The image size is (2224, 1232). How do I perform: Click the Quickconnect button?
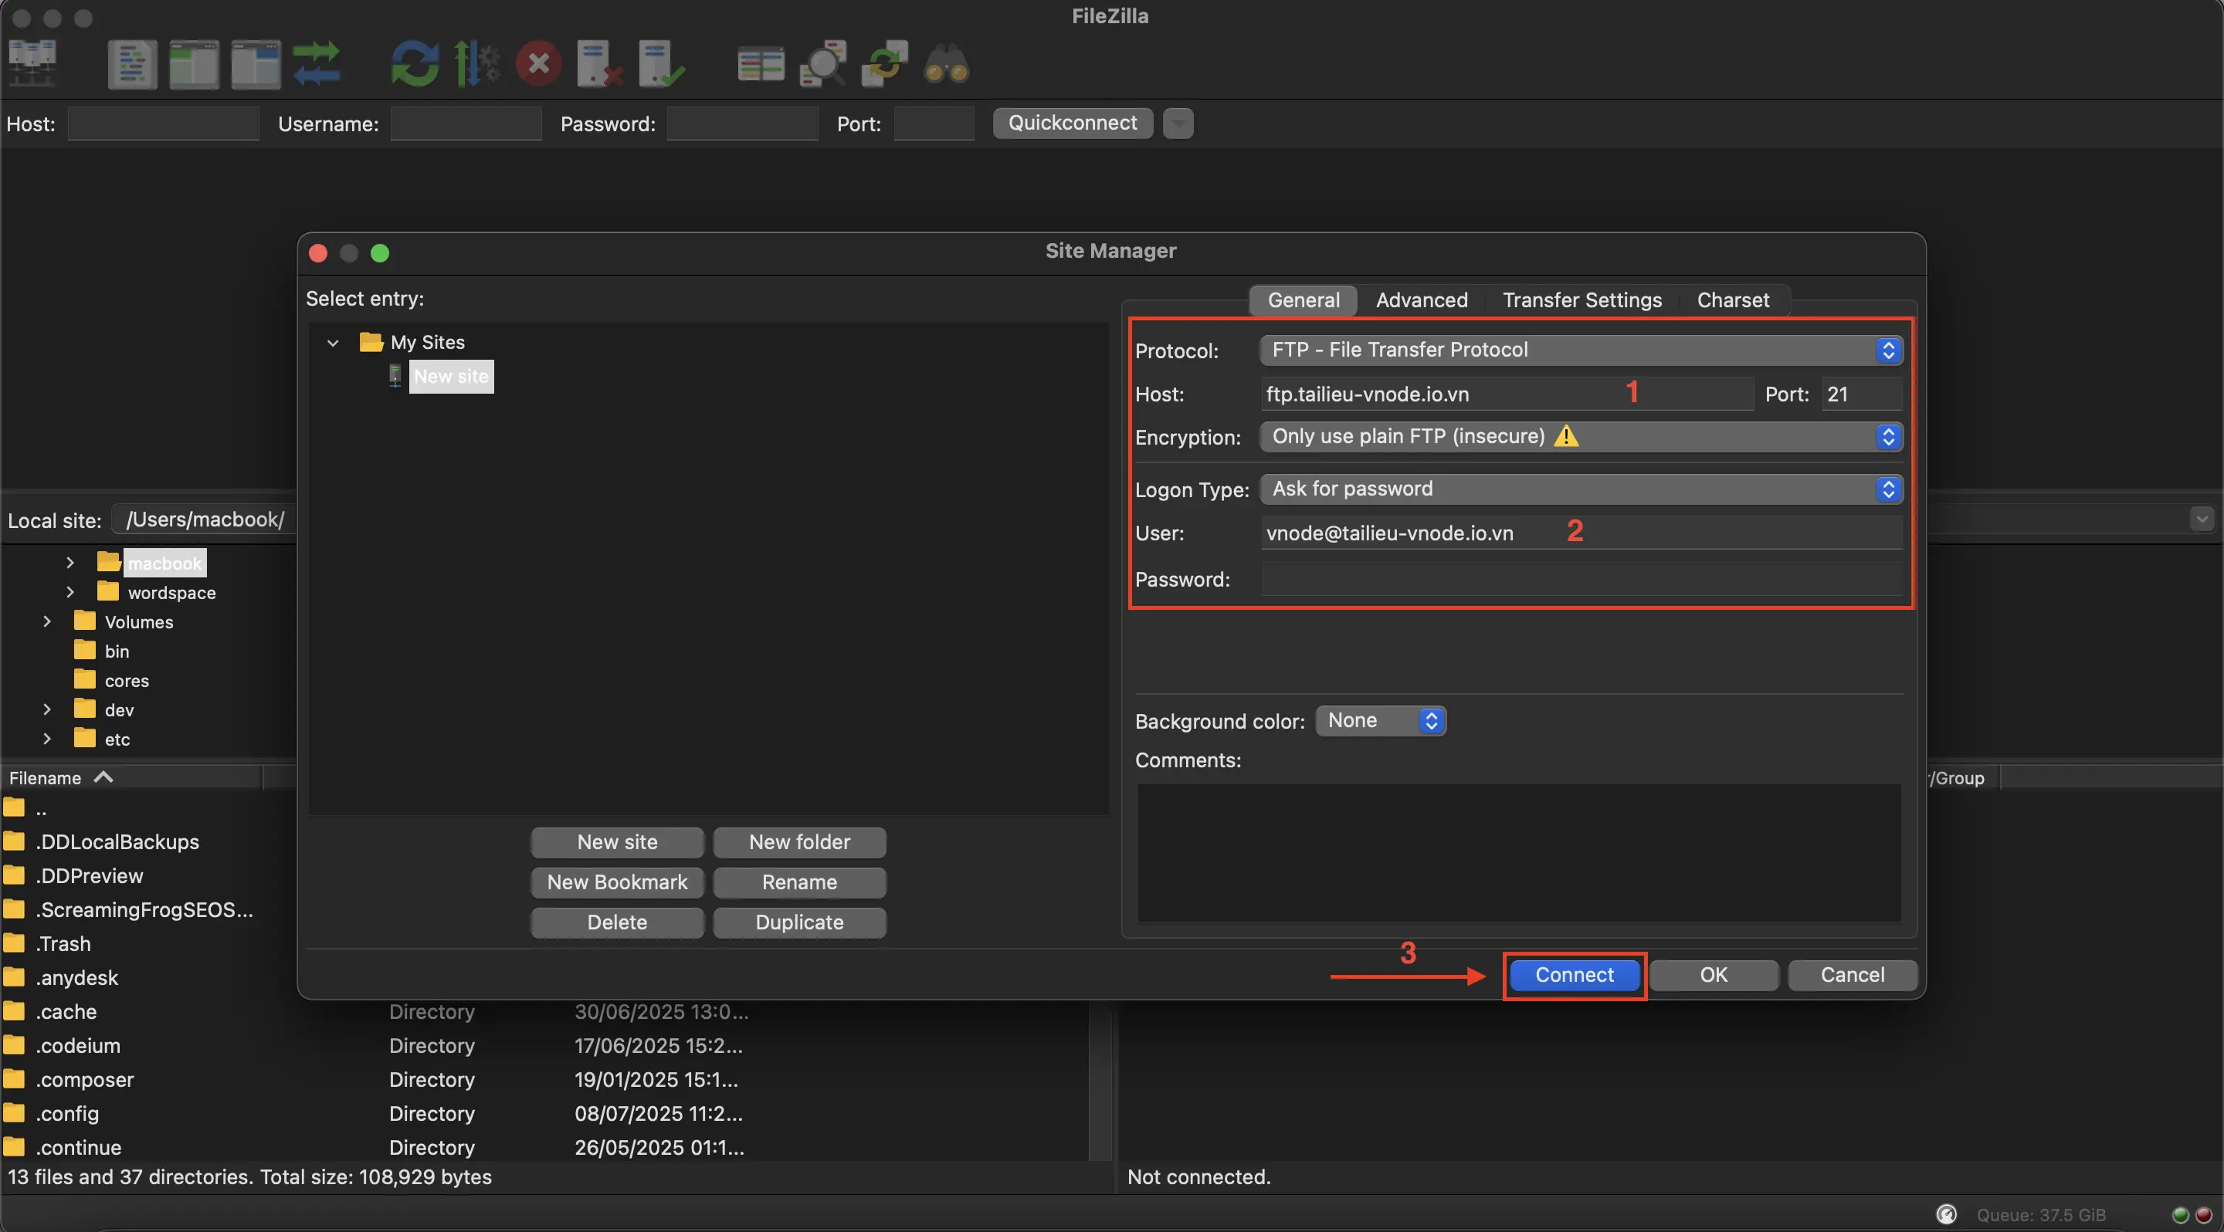point(1073,124)
